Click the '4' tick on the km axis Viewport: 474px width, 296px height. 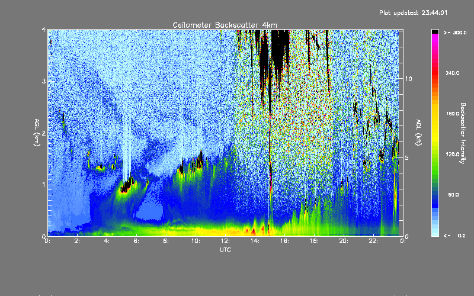[x=44, y=30]
